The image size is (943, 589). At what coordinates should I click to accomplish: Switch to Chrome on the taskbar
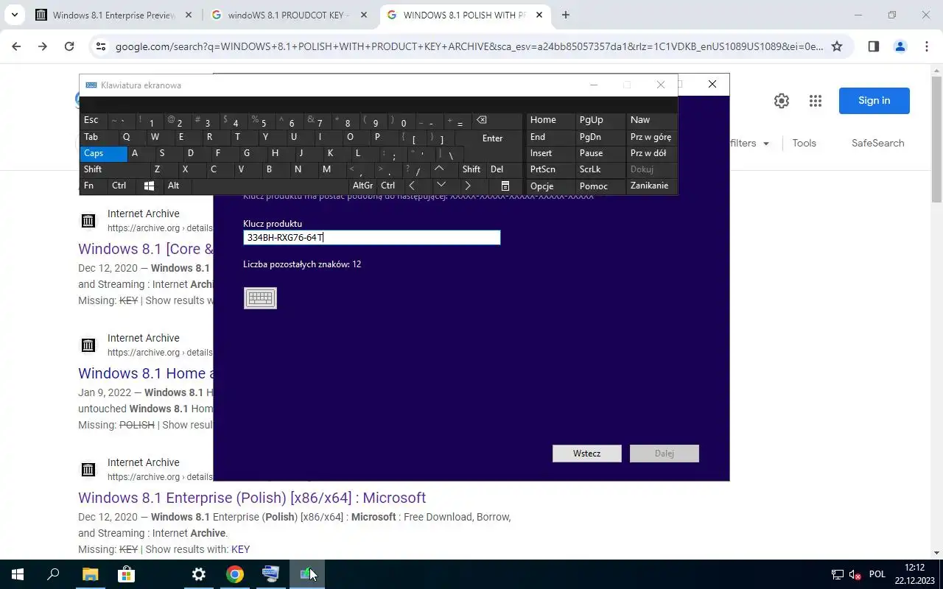coord(235,574)
